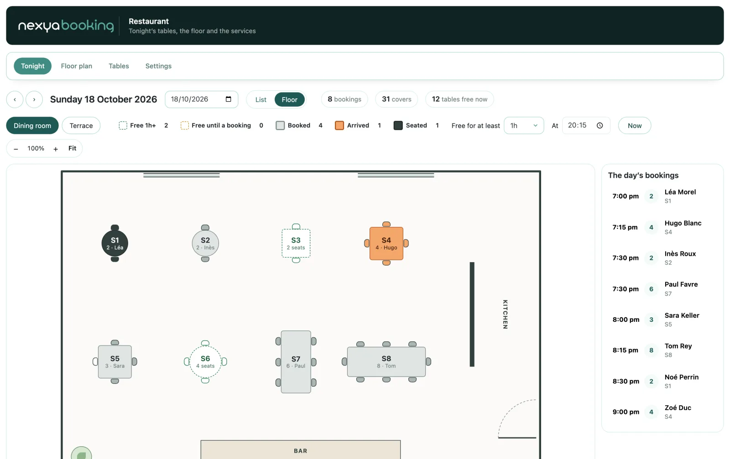This screenshot has width=730, height=459.
Task: Show the Terrace area
Action: pyautogui.click(x=81, y=125)
